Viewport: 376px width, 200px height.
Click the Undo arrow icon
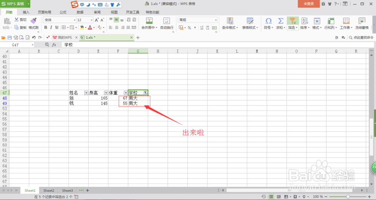click(34, 37)
